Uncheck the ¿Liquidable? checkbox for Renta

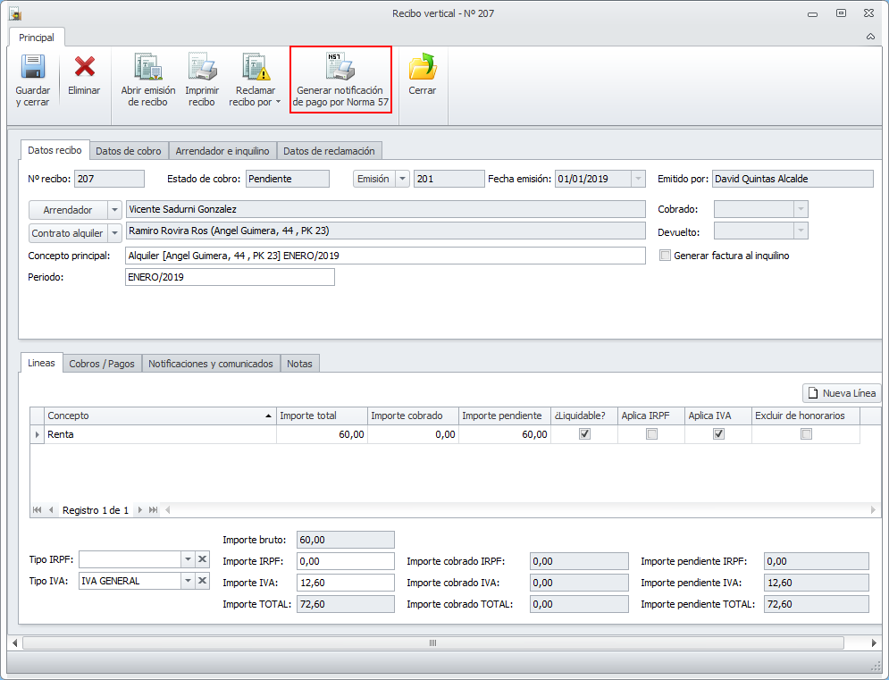[x=584, y=434]
